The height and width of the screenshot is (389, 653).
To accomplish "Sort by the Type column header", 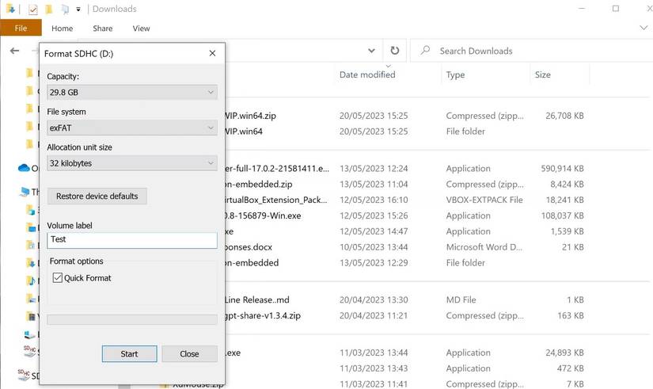I will pos(455,74).
